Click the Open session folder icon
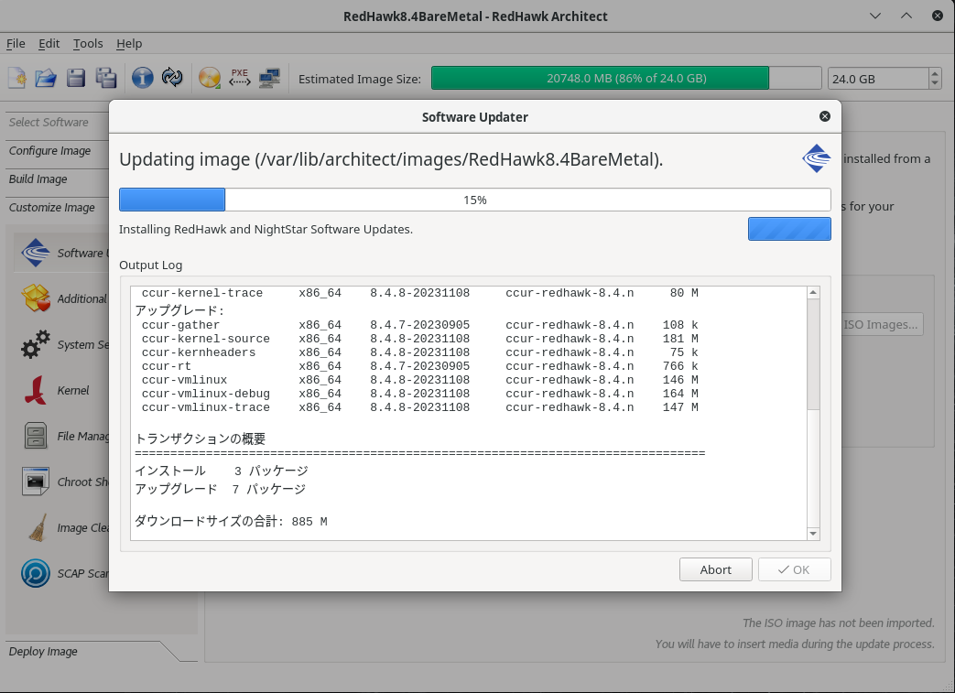 point(46,78)
